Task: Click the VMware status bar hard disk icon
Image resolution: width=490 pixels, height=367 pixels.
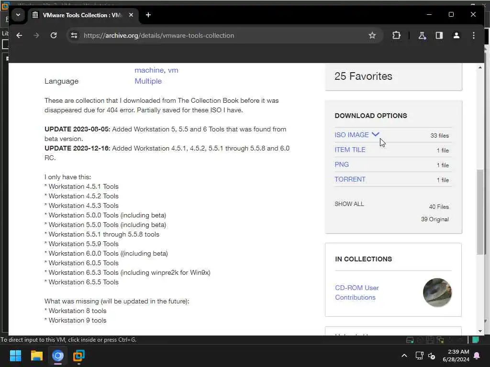Action: [410, 340]
